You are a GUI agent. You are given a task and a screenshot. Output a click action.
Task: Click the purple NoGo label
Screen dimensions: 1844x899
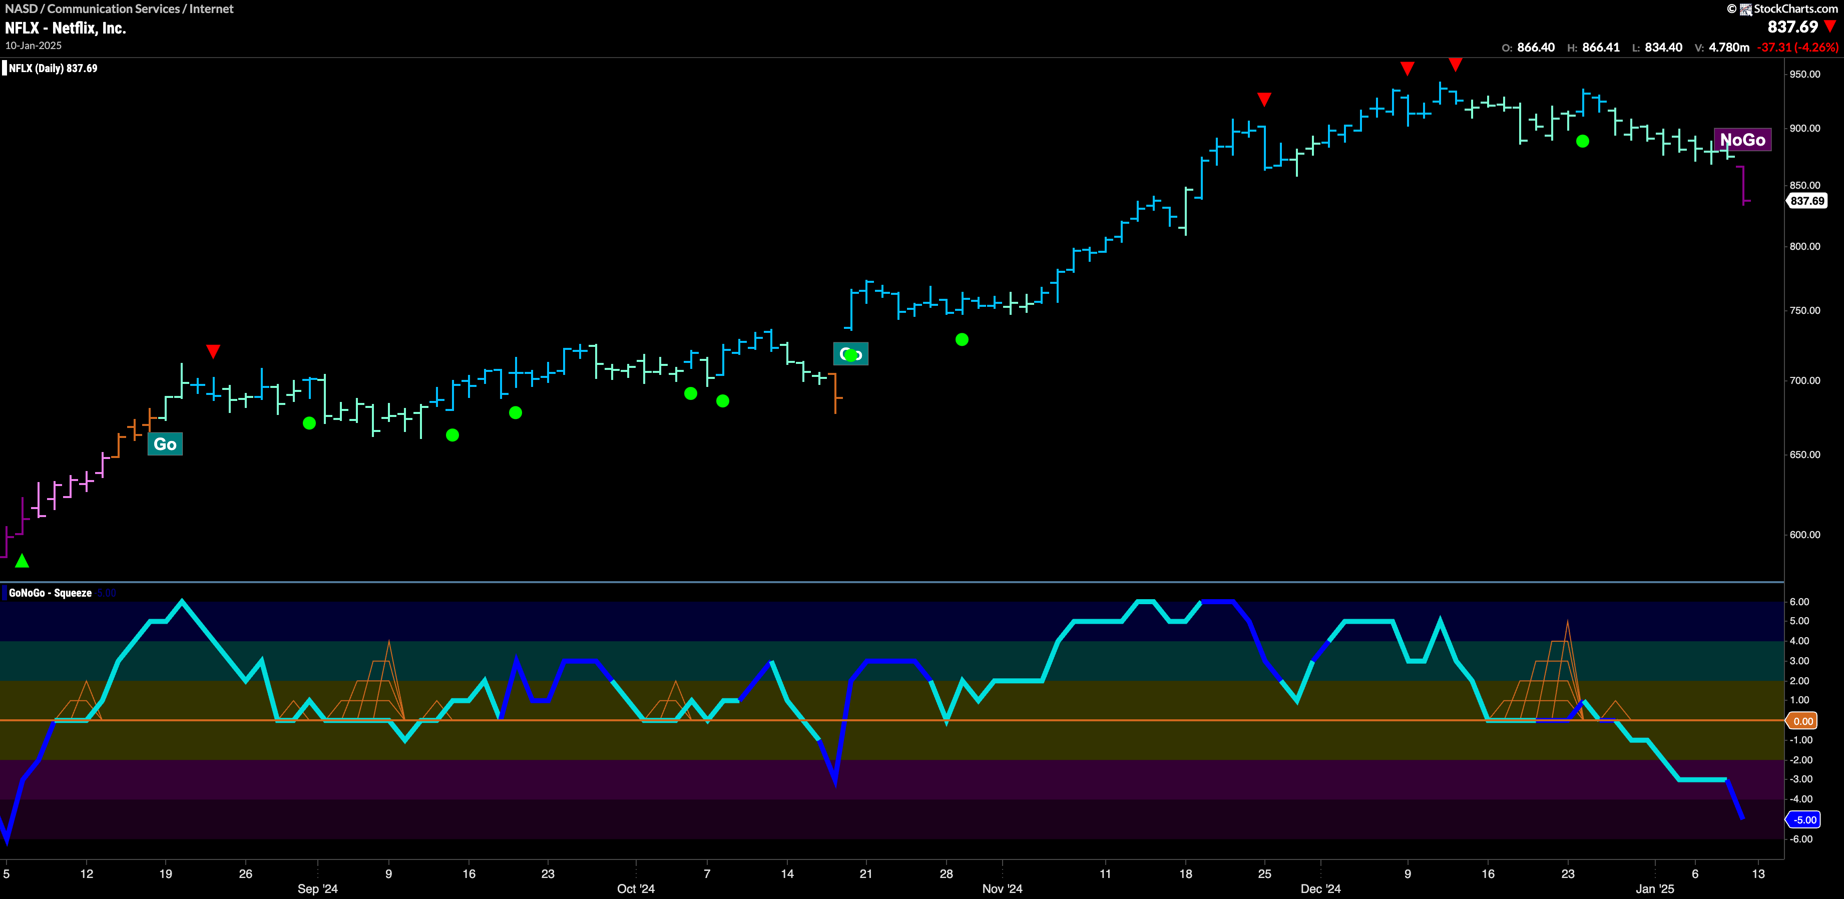[1742, 140]
